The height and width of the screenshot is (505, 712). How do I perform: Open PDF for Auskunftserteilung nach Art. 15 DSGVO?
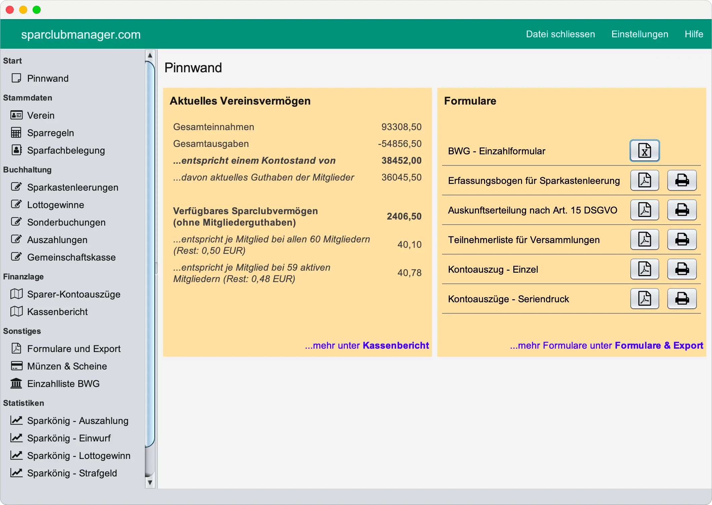coord(644,210)
